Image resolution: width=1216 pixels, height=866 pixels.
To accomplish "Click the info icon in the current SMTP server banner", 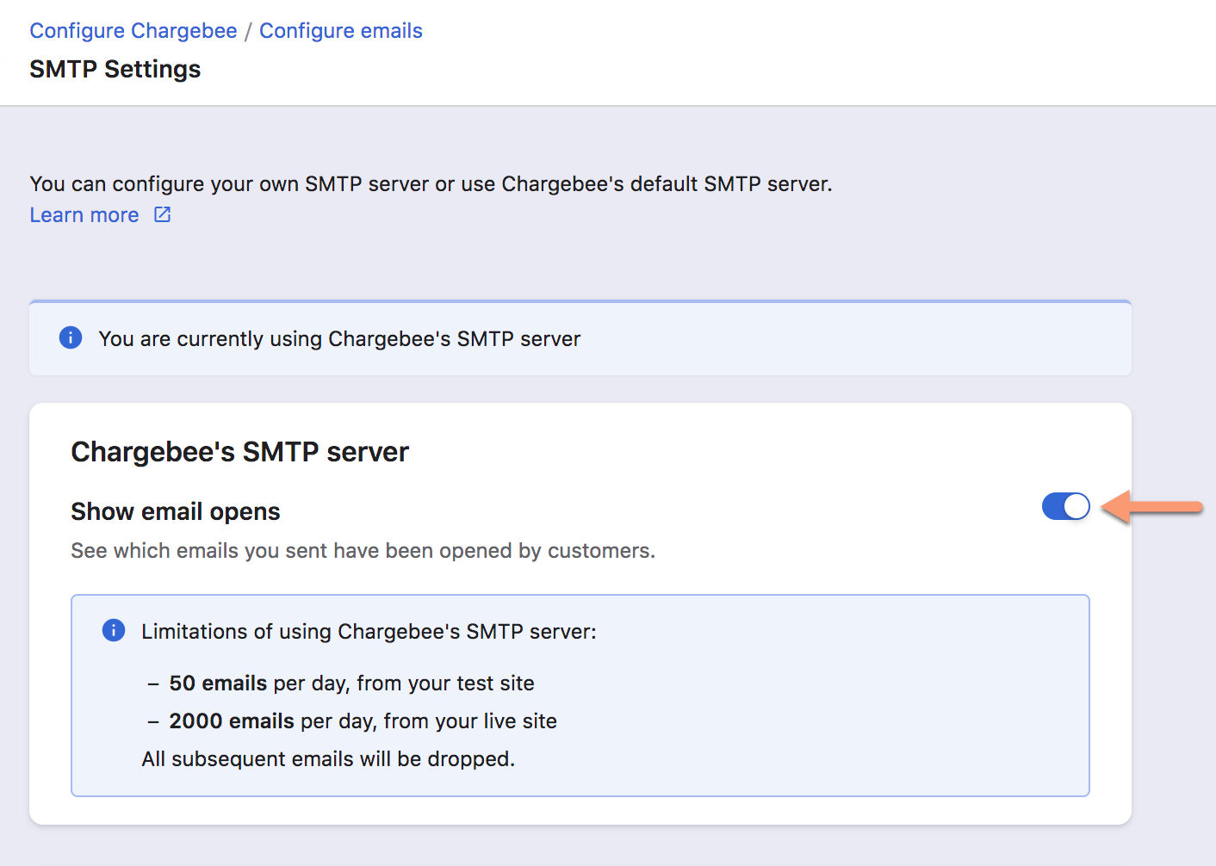I will pos(71,338).
